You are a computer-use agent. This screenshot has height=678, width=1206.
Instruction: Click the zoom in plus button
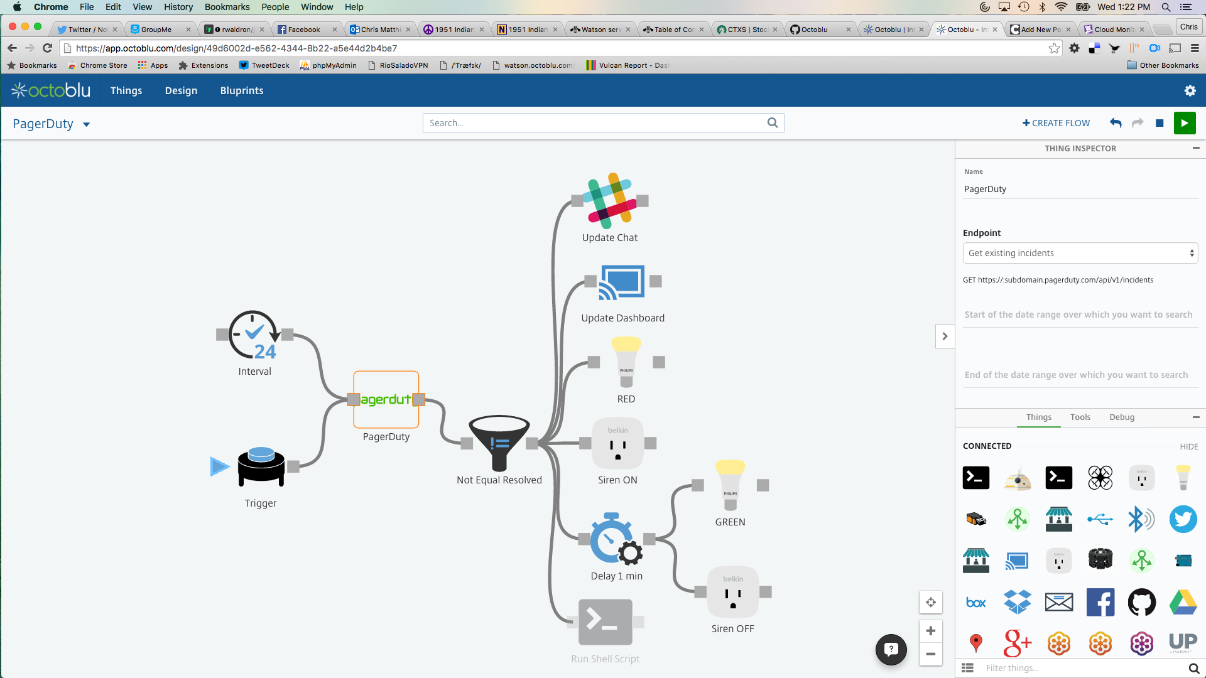point(930,631)
